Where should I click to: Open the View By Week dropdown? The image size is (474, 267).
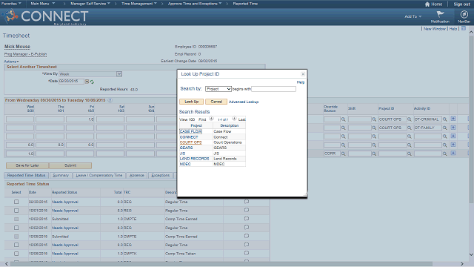click(90, 74)
